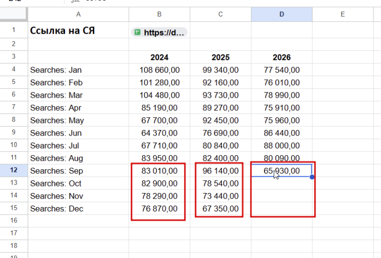Click cell with value 67 350,00

tap(221, 209)
